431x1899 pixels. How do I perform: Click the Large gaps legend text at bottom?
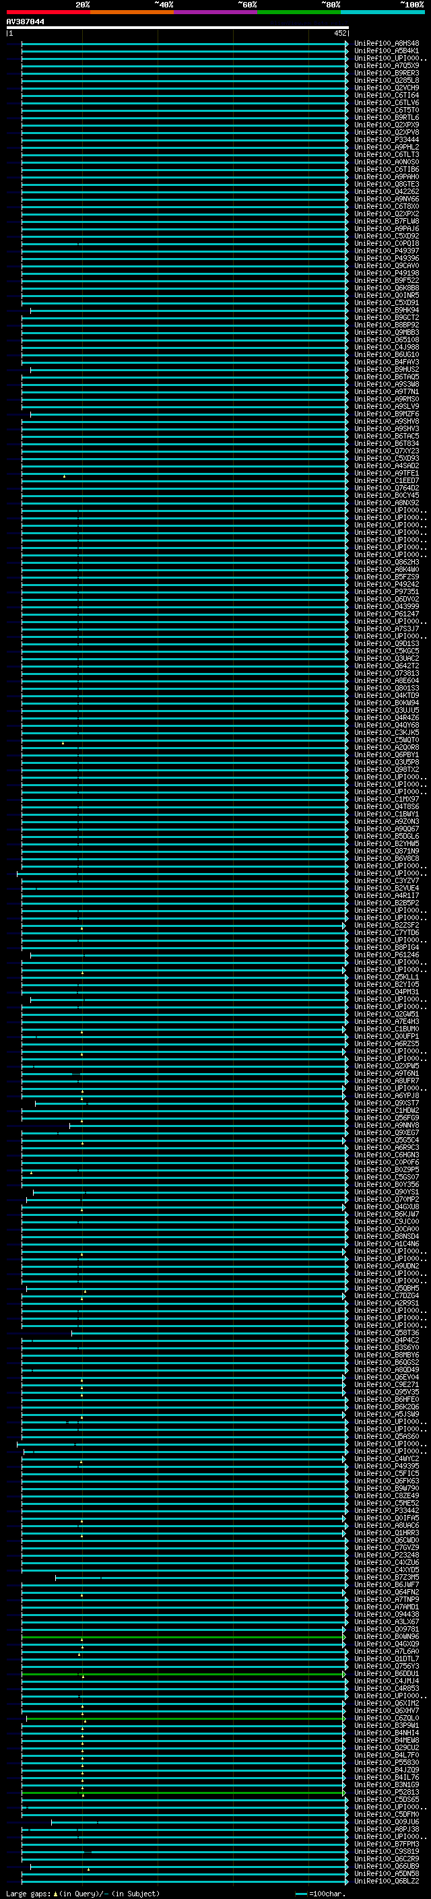(x=83, y=1894)
